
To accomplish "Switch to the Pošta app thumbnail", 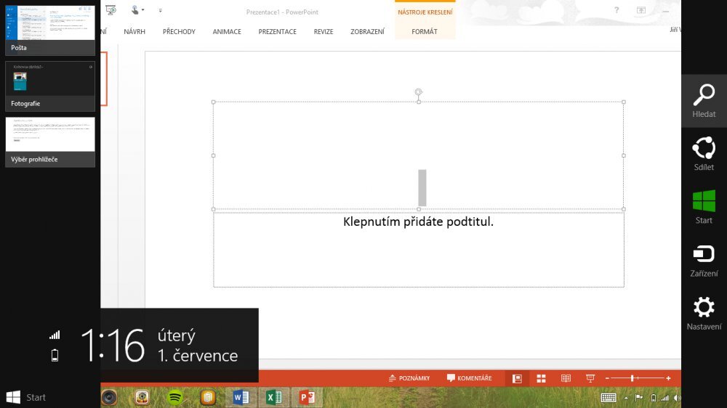I will [x=50, y=29].
